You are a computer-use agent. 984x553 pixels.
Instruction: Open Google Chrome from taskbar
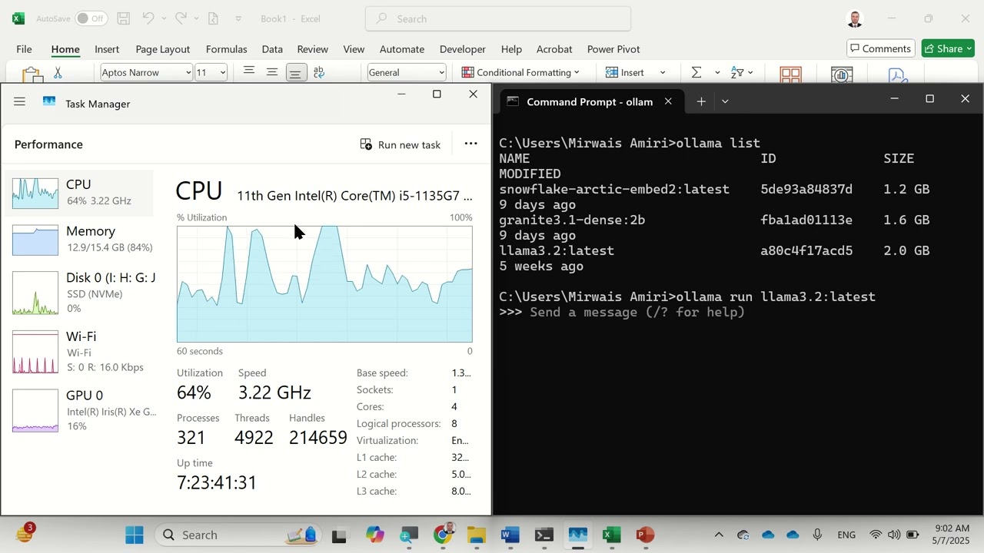443,535
